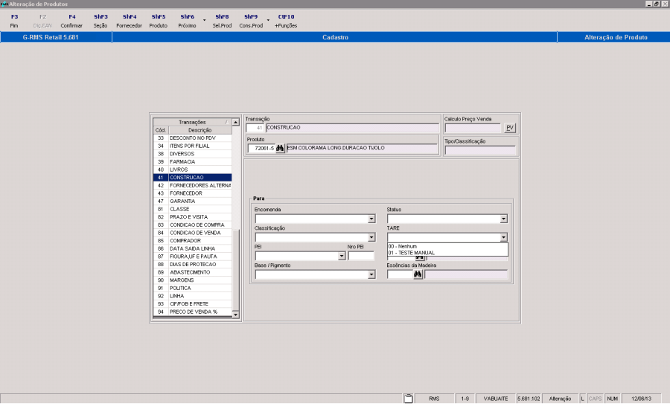The width and height of the screenshot is (670, 406).
Task: Select row 81 CLASSE
Action: point(192,209)
